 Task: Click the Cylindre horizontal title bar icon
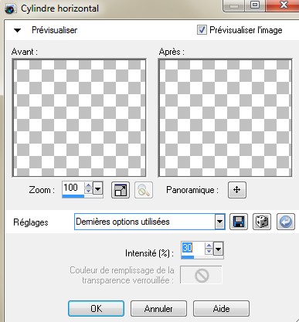click(x=10, y=9)
